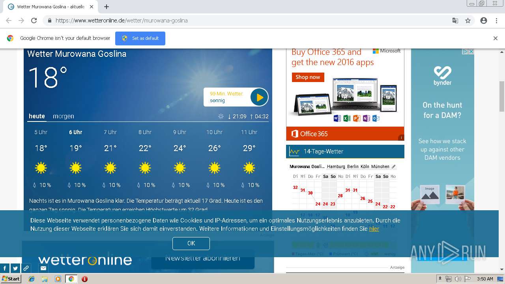The height and width of the screenshot is (284, 505).
Task: Click Opera icon in taskbar
Action: pyautogui.click(x=84, y=279)
